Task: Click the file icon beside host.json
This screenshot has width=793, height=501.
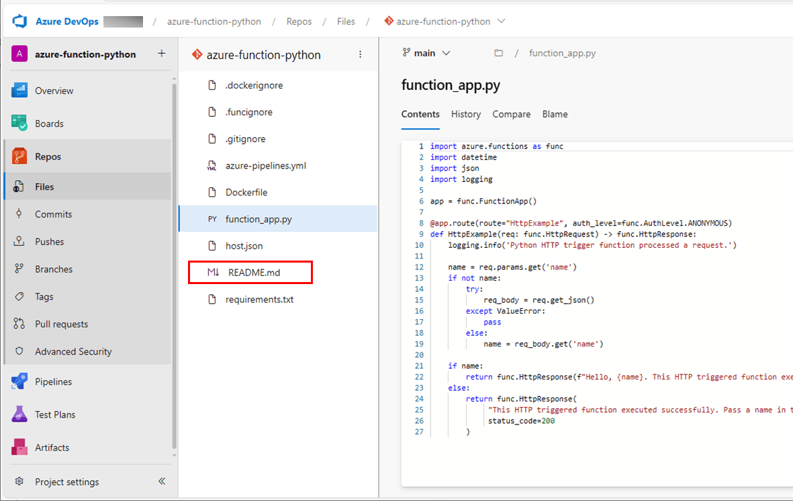Action: 212,246
